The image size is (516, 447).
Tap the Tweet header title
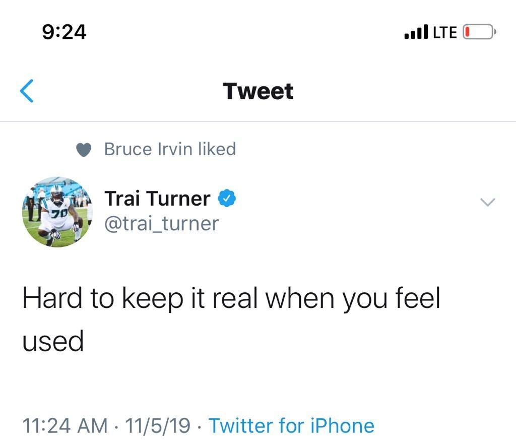(x=258, y=91)
